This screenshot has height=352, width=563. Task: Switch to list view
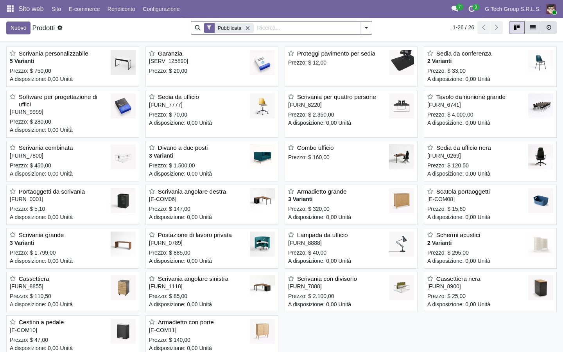(533, 27)
